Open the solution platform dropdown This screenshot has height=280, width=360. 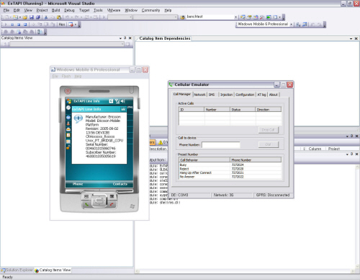coord(176,17)
